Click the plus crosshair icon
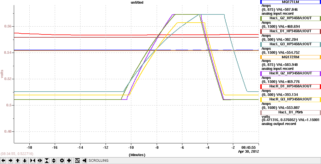Screen dimensions: 321x164 pos(69,161)
